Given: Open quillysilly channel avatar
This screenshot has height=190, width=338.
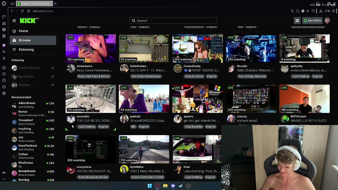Looking at the screenshot, I should pos(285,69).
